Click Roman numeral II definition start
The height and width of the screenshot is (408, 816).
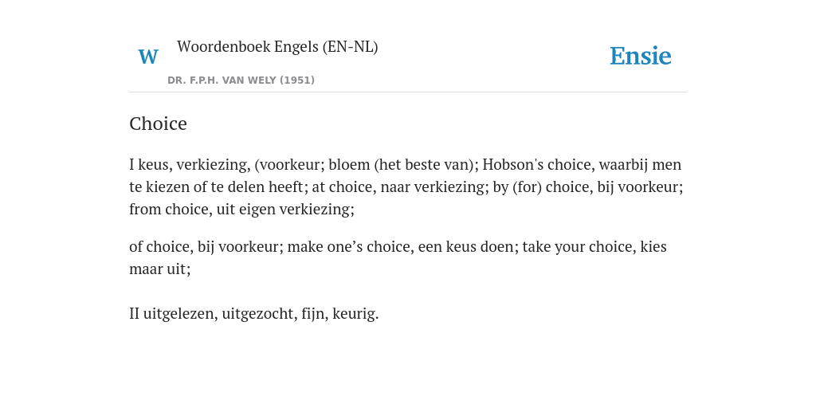pyautogui.click(x=134, y=314)
